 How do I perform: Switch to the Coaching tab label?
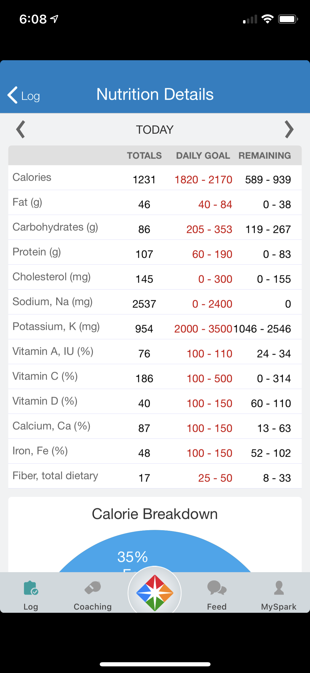click(93, 606)
